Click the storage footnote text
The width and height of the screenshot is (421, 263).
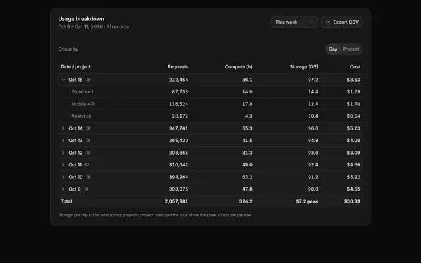point(155,215)
